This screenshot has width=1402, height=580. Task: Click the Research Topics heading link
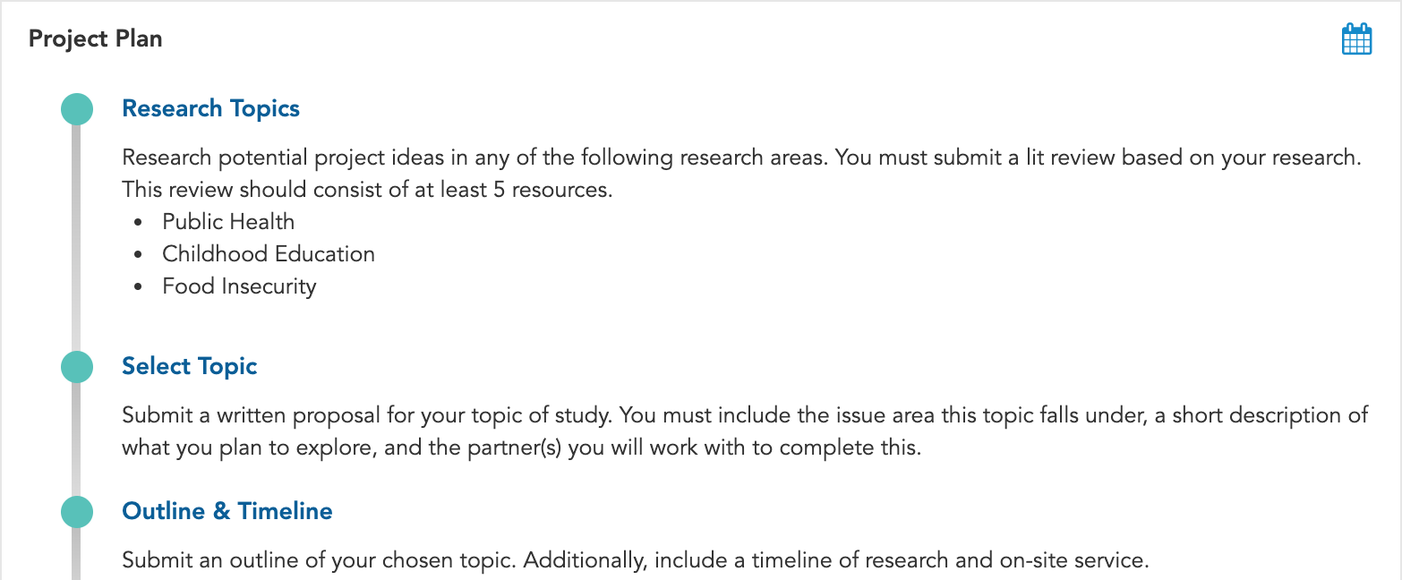click(x=210, y=108)
